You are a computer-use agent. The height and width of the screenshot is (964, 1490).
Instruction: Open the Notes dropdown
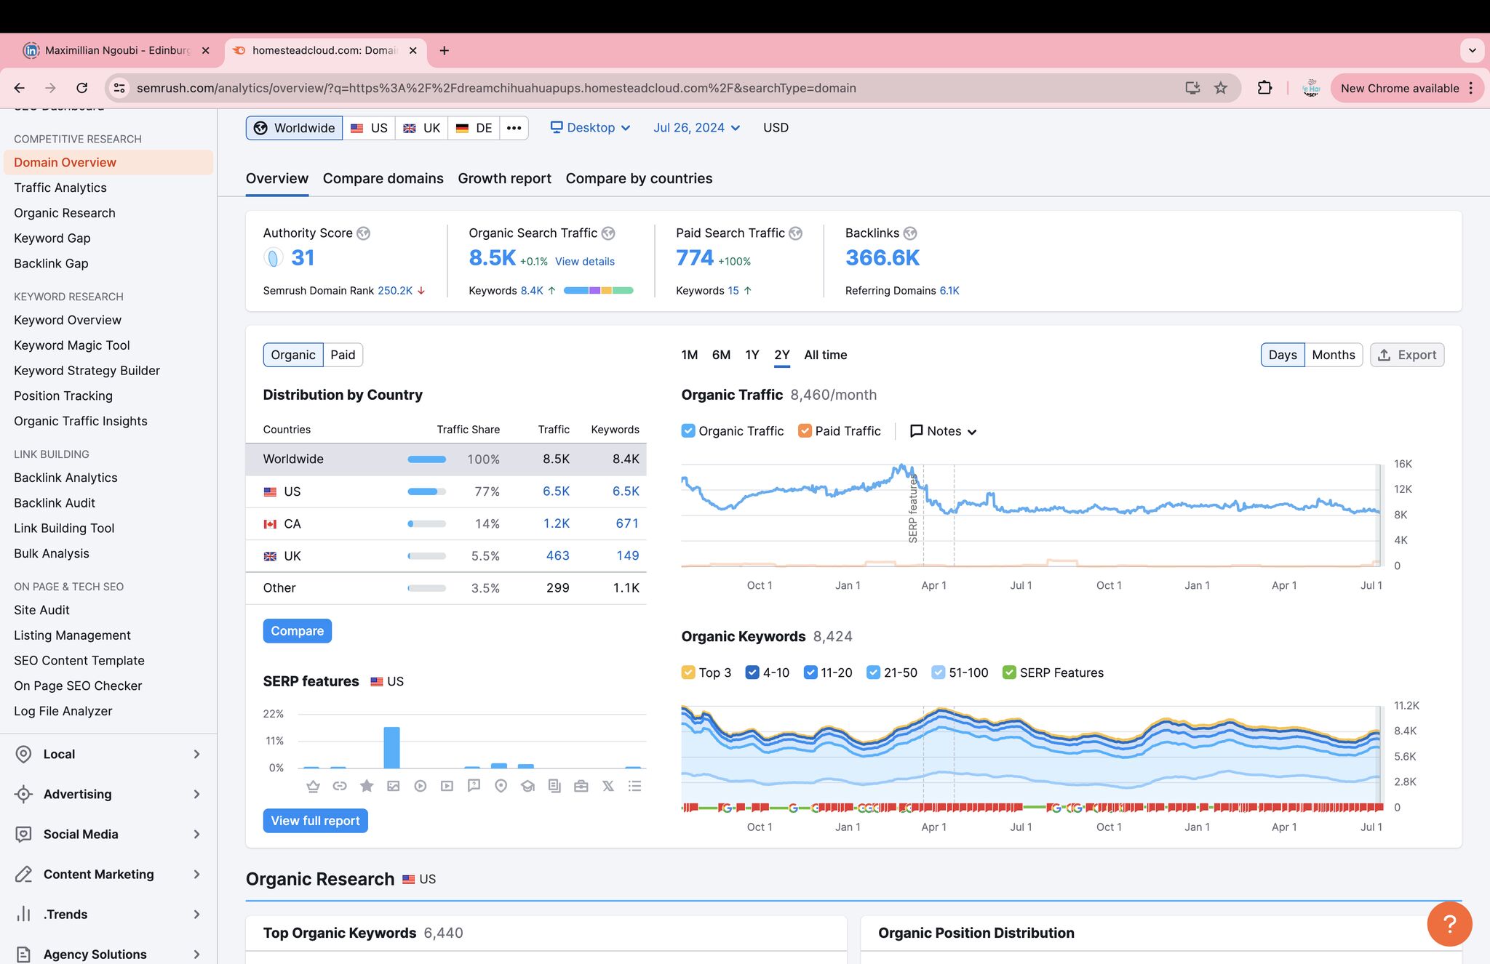[x=943, y=431]
